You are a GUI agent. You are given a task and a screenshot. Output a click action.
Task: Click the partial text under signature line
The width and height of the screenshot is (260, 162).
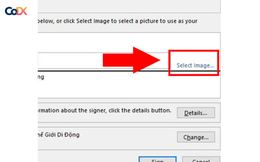41,77
